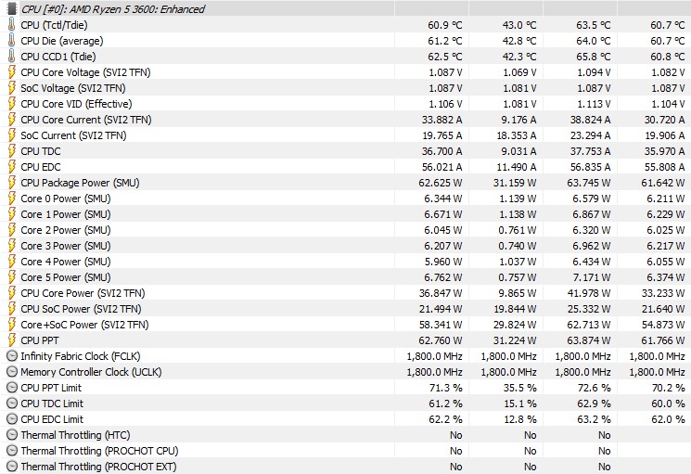Click lightning icon for CPU Core Voltage
Screen dimensions: 691x474
(12, 72)
